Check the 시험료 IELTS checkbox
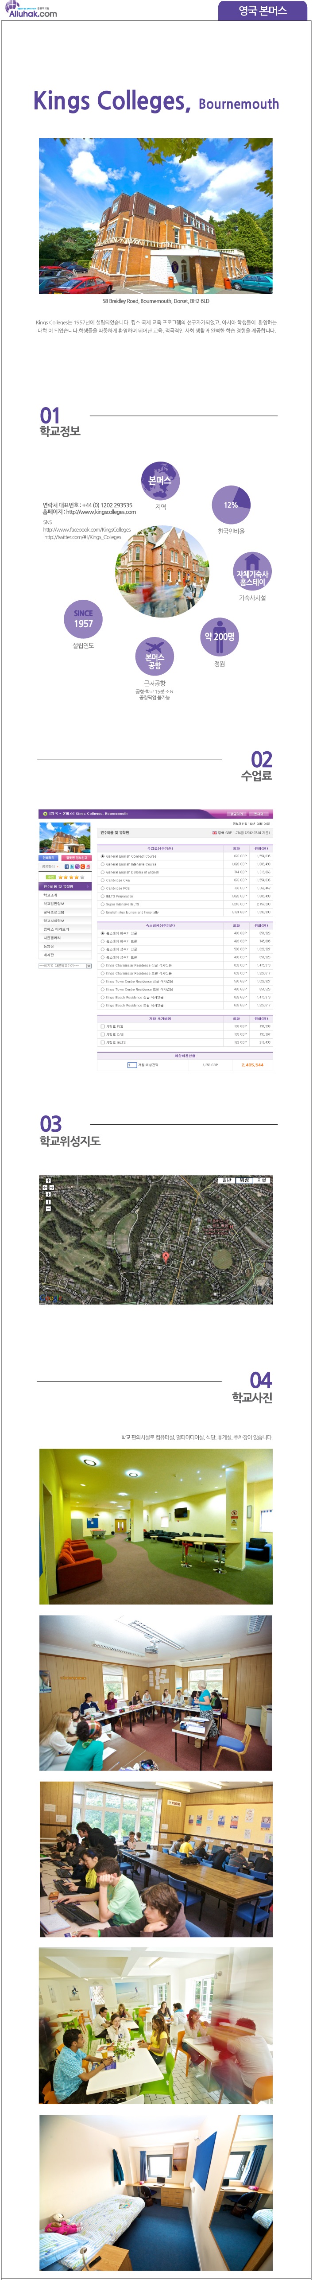 pyautogui.click(x=103, y=1043)
